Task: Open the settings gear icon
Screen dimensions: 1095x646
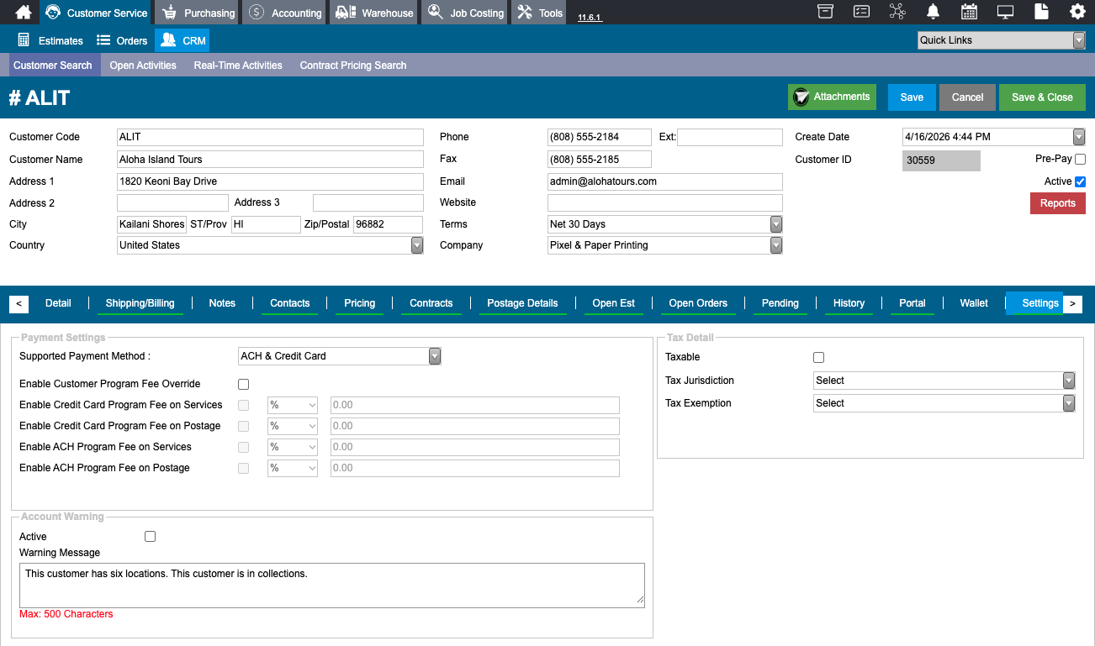Action: coord(1077,12)
